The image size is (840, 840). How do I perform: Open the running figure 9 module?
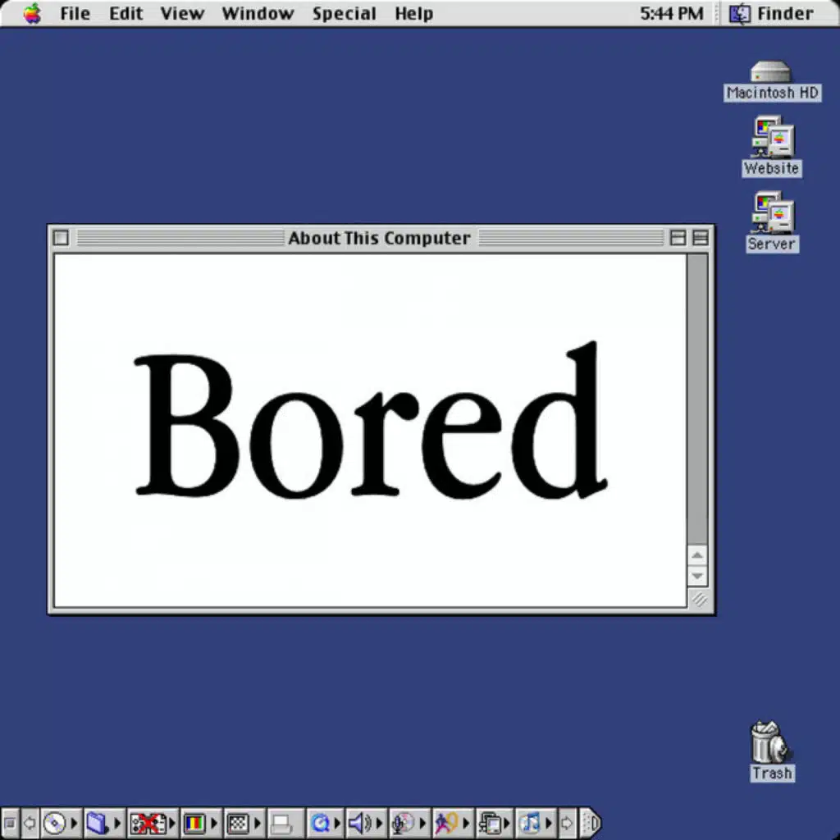pyautogui.click(x=447, y=823)
